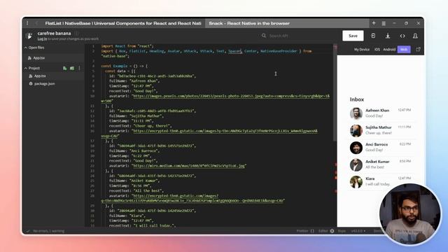The width and height of the screenshot is (448, 252).
Task: Click the name Sujitha Mathur in preview list
Action: [x=378, y=127]
